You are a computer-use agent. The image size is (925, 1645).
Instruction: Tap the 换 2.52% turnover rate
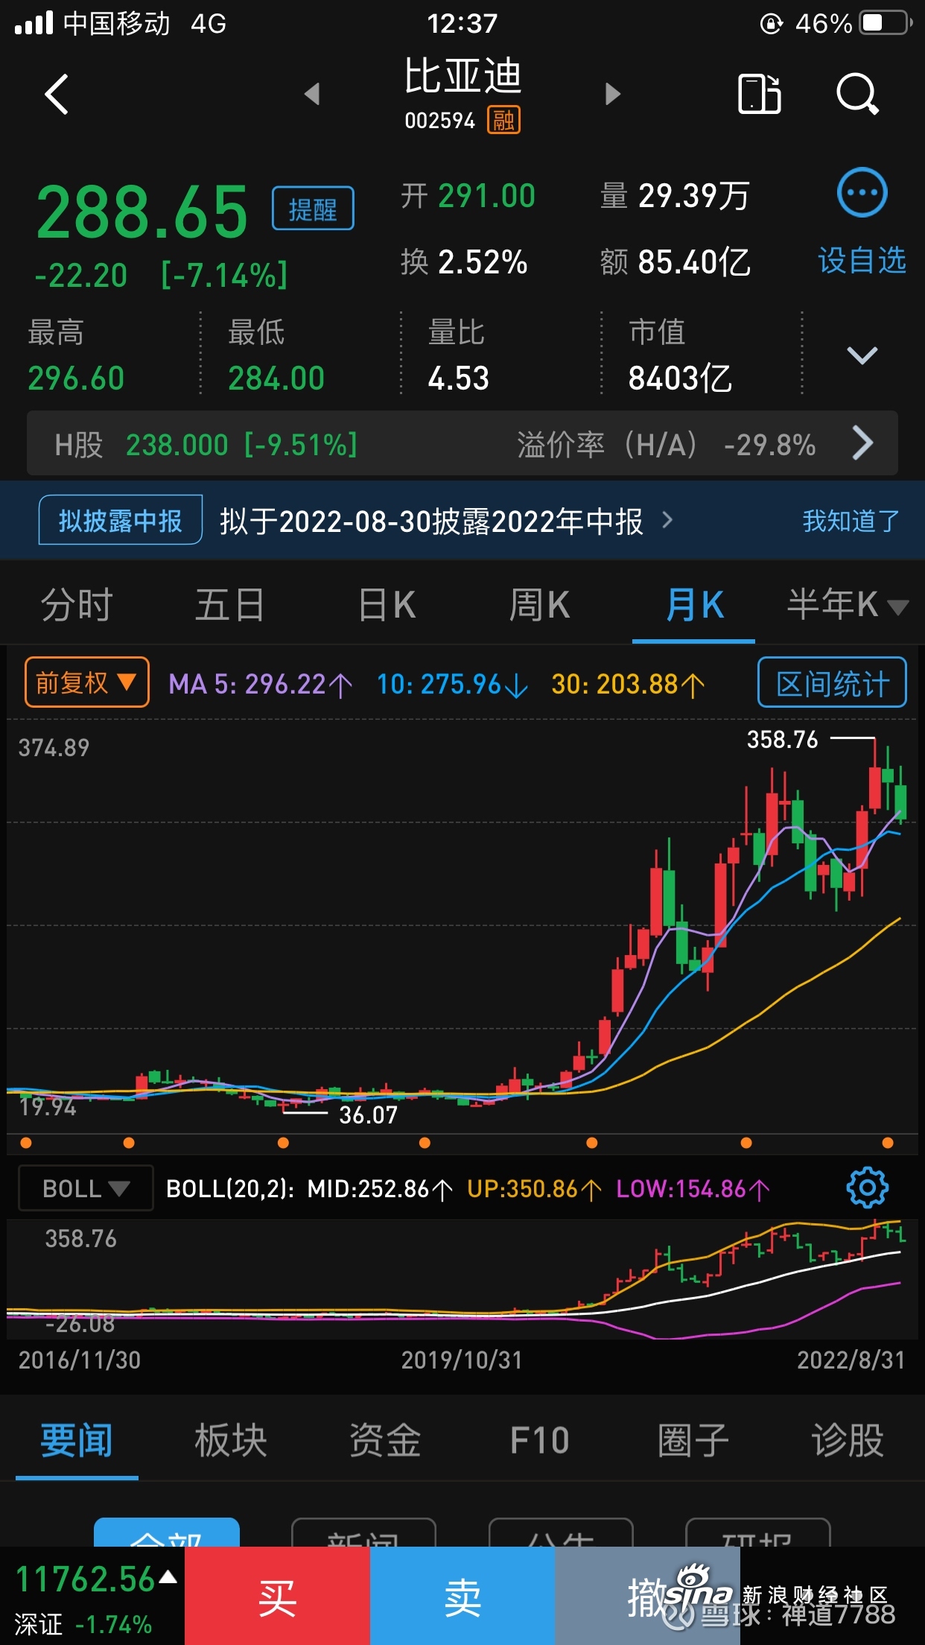point(464,262)
